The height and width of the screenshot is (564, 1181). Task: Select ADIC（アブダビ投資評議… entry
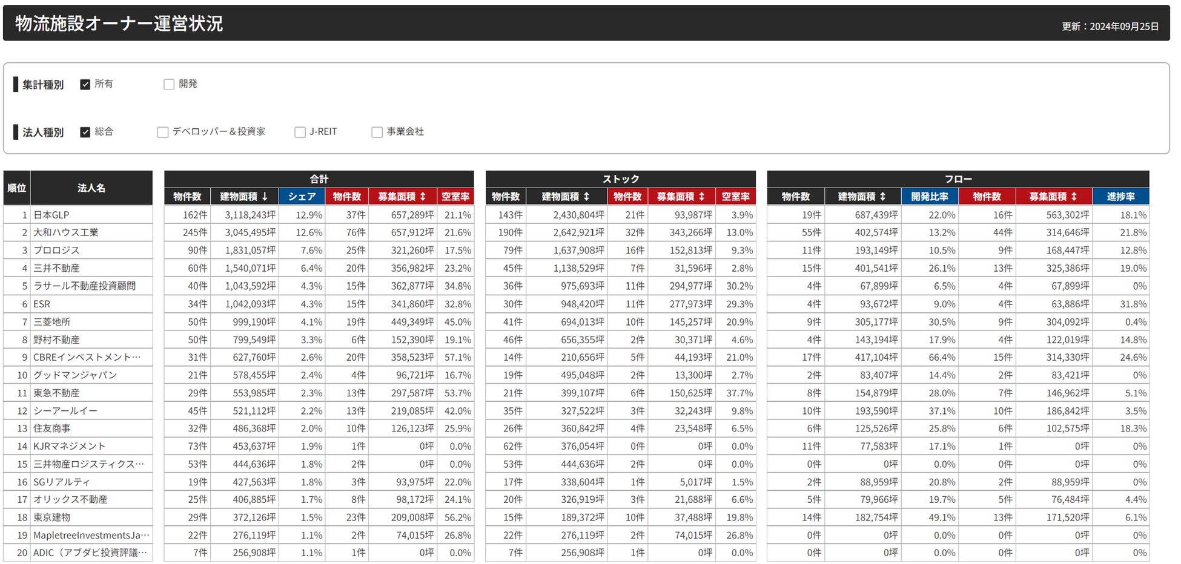(x=90, y=553)
